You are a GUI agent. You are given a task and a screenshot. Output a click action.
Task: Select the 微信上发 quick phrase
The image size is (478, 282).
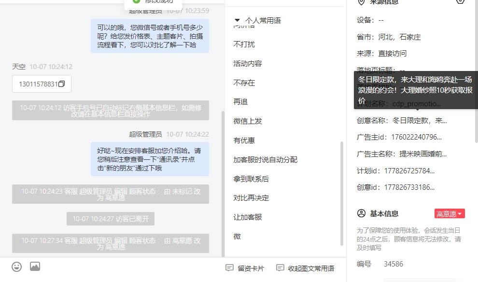click(x=248, y=121)
